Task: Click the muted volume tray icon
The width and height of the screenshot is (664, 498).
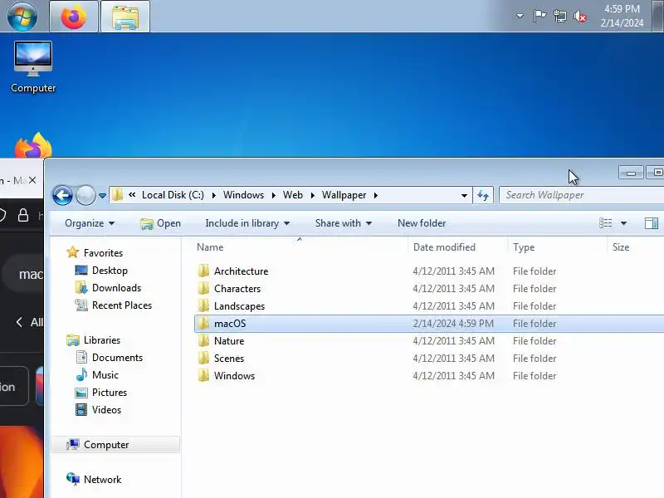Action: [x=580, y=17]
